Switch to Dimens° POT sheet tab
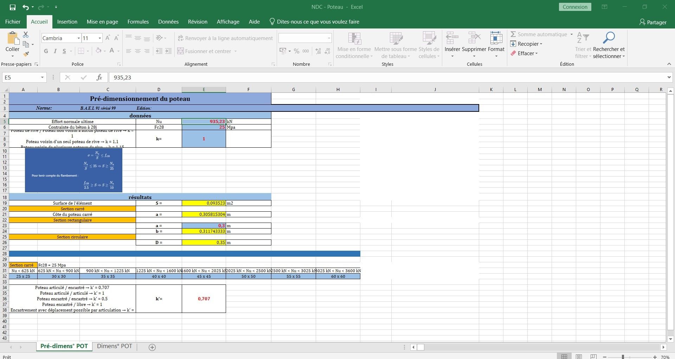Viewport: 675px width, 359px height. 114,346
